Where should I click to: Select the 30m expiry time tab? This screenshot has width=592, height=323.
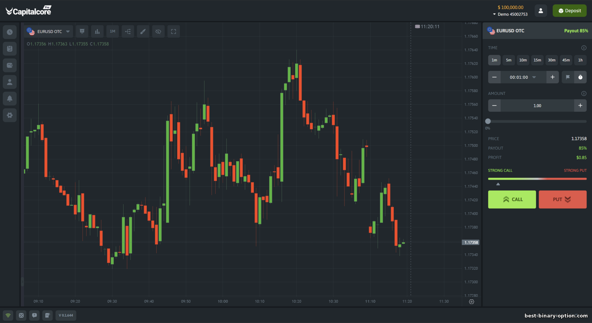point(551,60)
